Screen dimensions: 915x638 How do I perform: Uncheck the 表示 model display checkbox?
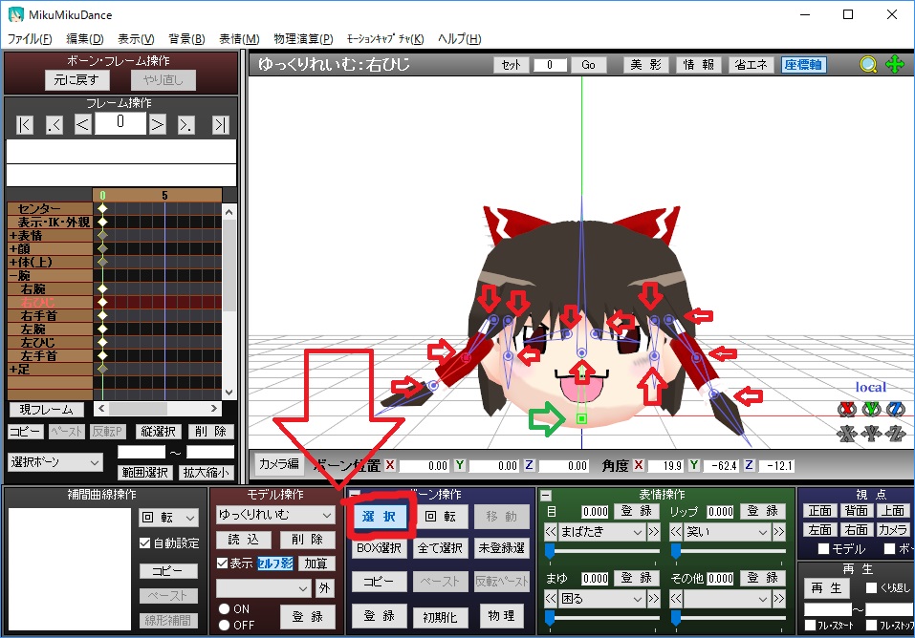click(223, 563)
